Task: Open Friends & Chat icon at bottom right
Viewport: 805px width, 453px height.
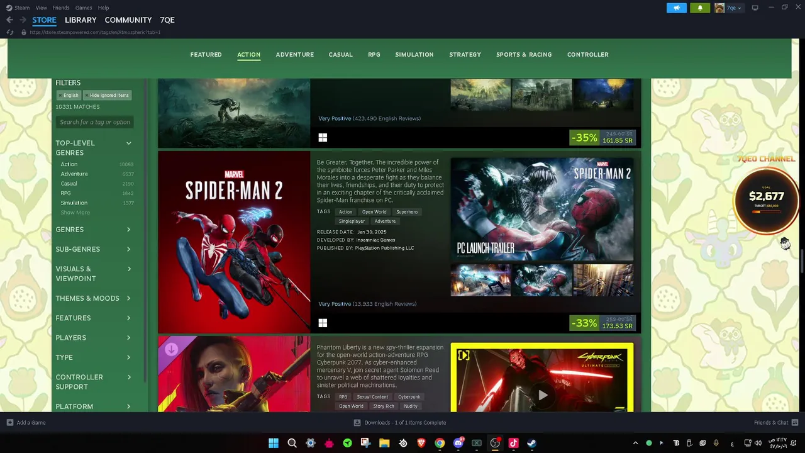Action: click(795, 423)
